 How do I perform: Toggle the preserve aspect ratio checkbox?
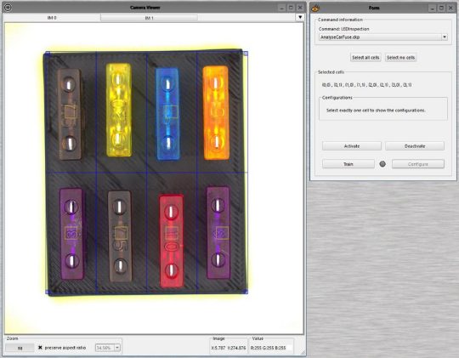click(x=41, y=348)
